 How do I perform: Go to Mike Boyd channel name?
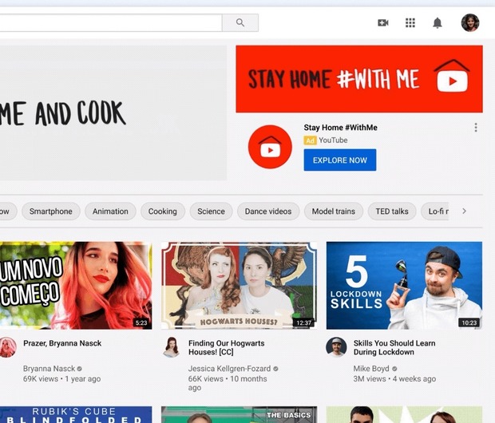[371, 369]
